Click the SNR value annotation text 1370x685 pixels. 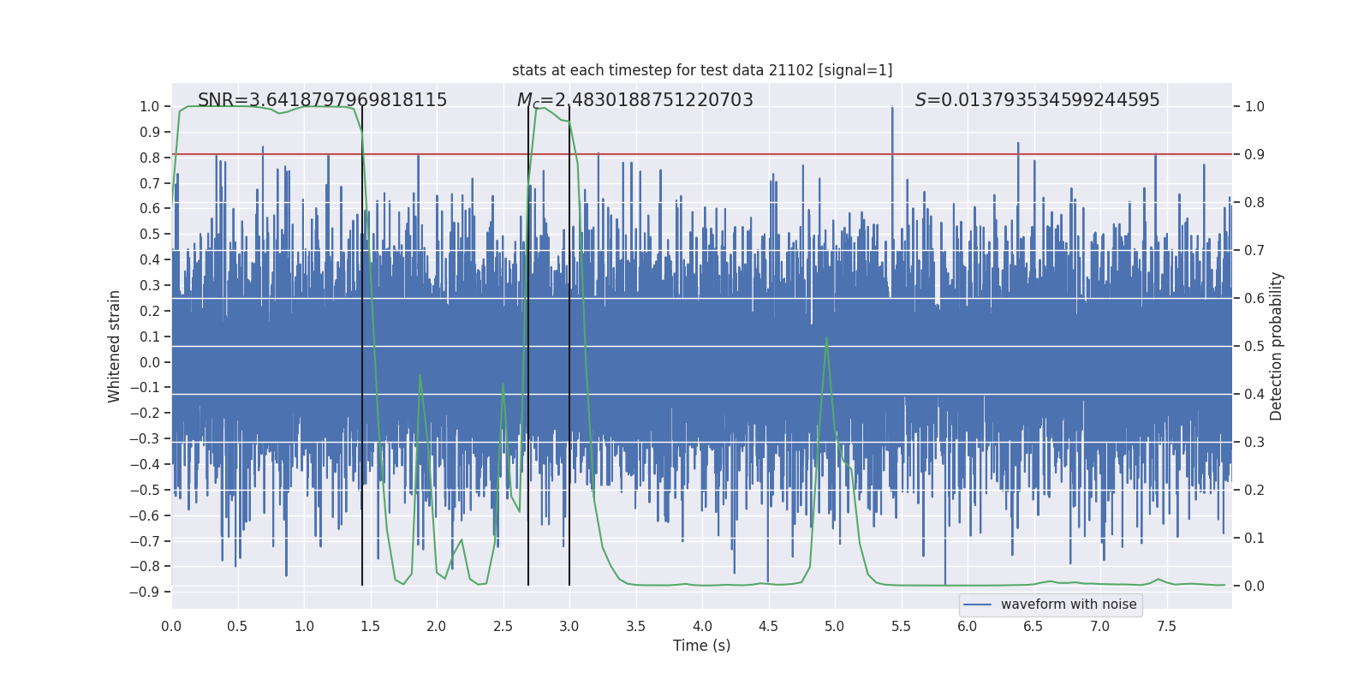pos(322,100)
